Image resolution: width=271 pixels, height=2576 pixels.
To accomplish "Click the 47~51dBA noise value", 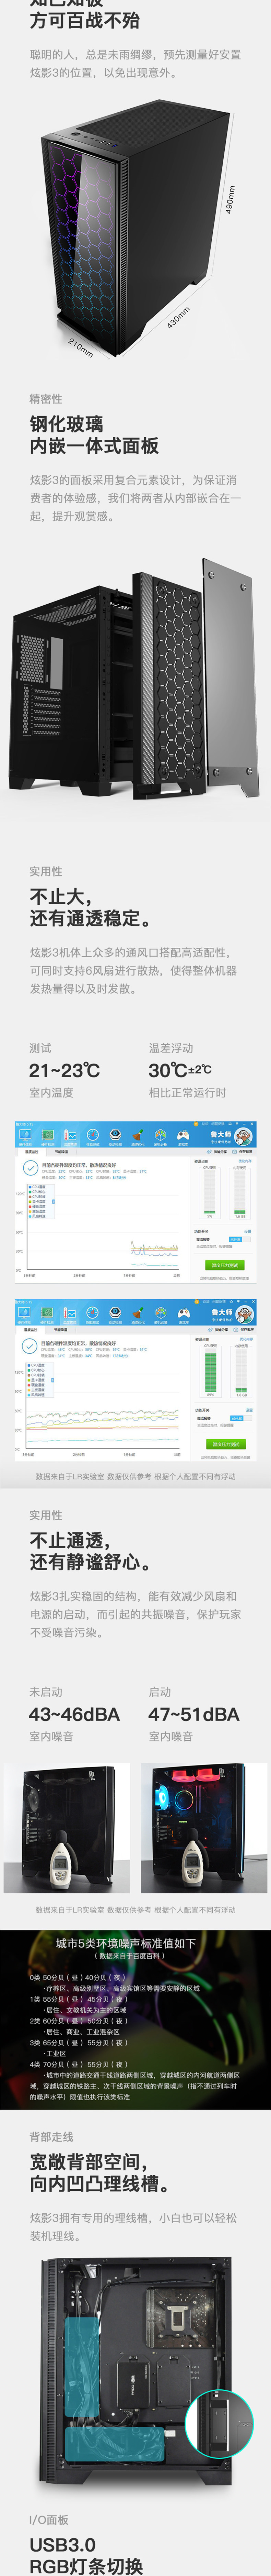I will click(x=194, y=1714).
